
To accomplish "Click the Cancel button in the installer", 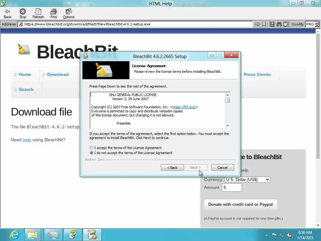I will (x=222, y=168).
